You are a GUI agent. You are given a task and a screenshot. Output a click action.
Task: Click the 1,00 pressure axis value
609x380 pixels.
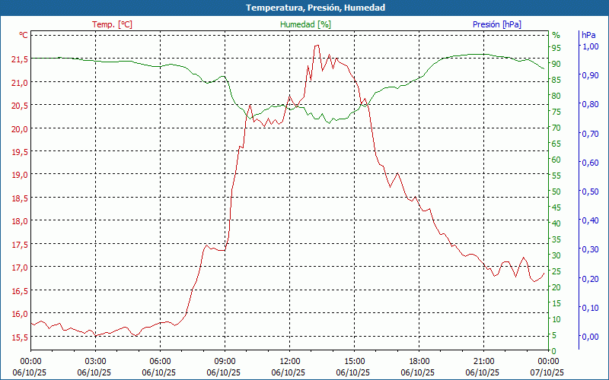[x=590, y=46]
